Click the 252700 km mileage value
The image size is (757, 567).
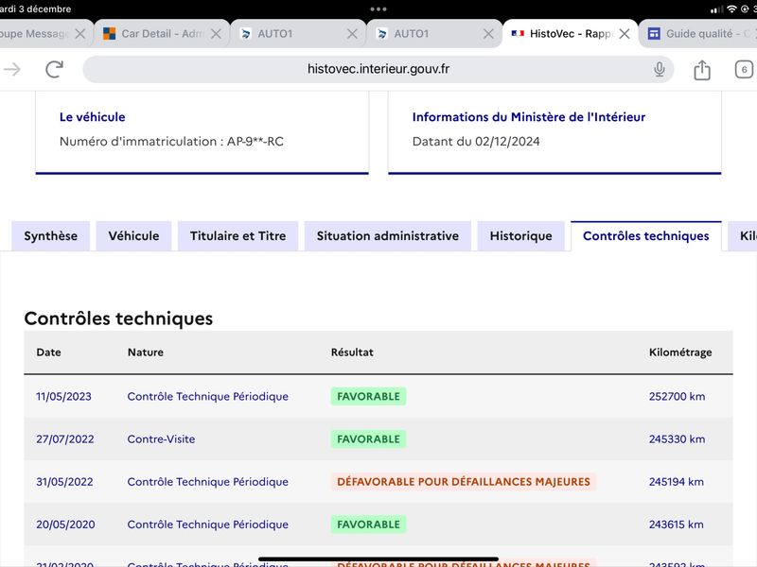[x=677, y=396]
